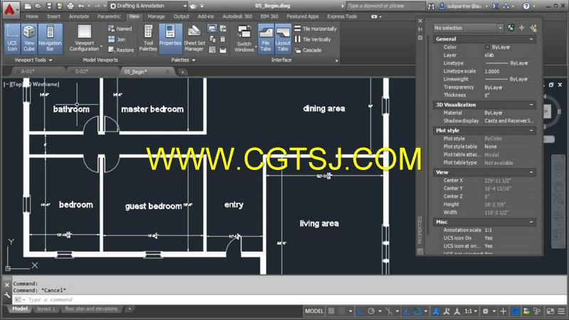Open Autodesk Exchange Apps icon
The width and height of the screenshot is (569, 320).
click(496, 6)
